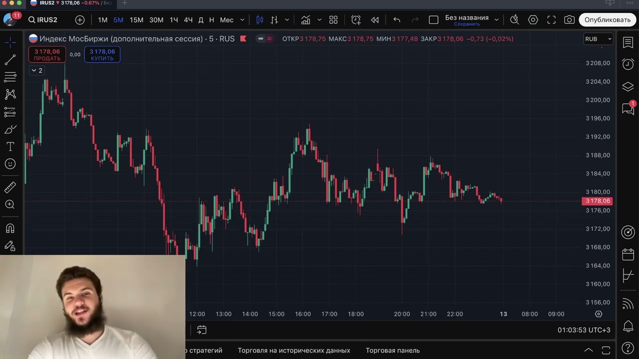Expand the chart type dropdown arrow
The width and height of the screenshot is (639, 359).
tap(287, 20)
